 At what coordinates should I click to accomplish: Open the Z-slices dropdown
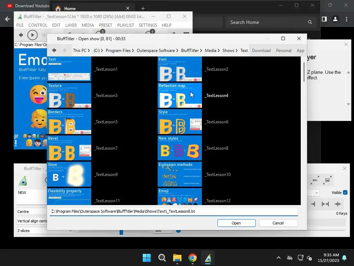(45, 231)
